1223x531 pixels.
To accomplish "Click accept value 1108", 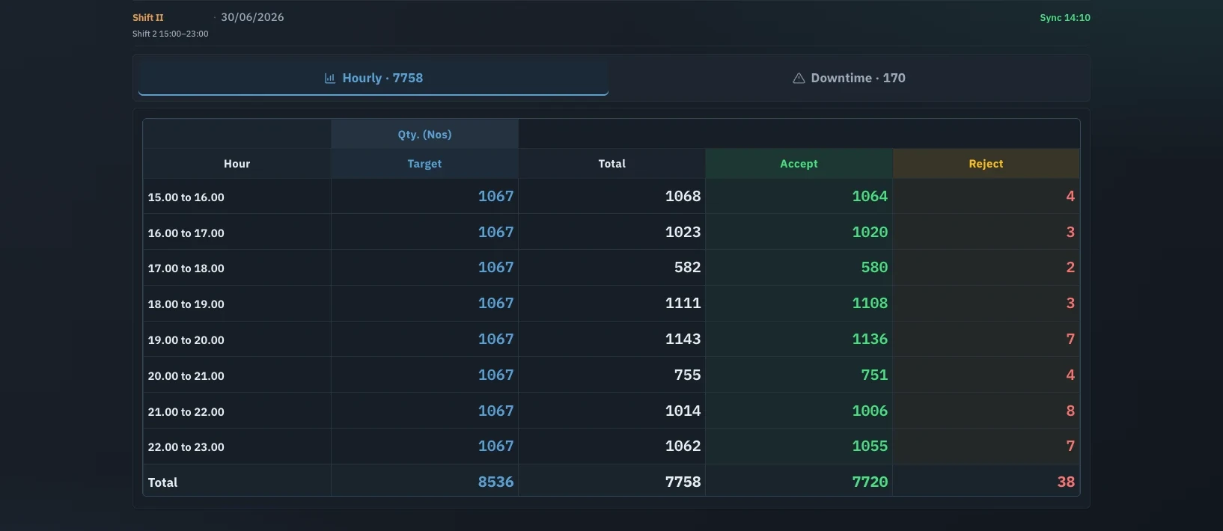I will tap(870, 303).
